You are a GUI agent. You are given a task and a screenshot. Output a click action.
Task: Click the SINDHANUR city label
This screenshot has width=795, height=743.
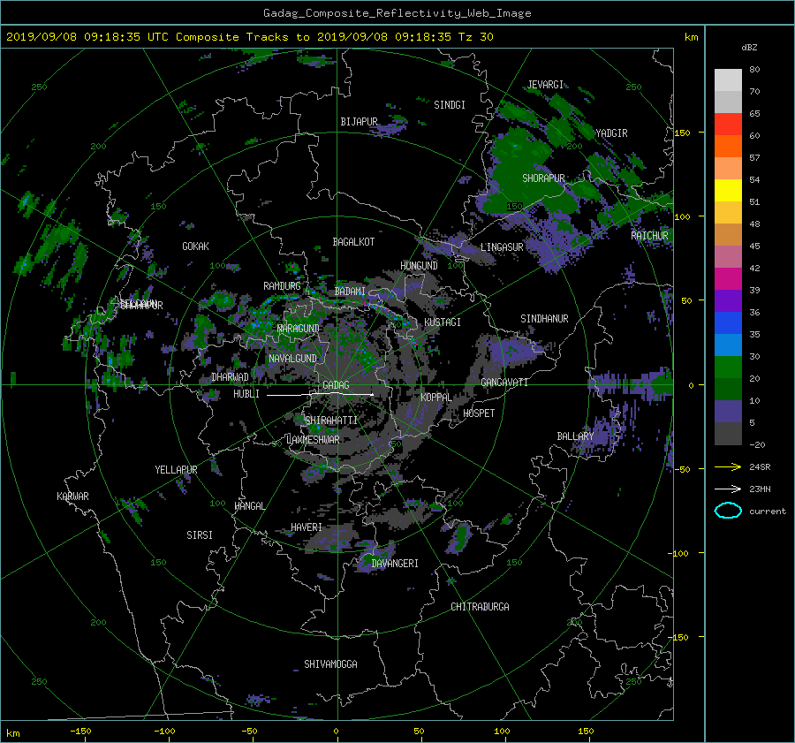[x=544, y=319]
